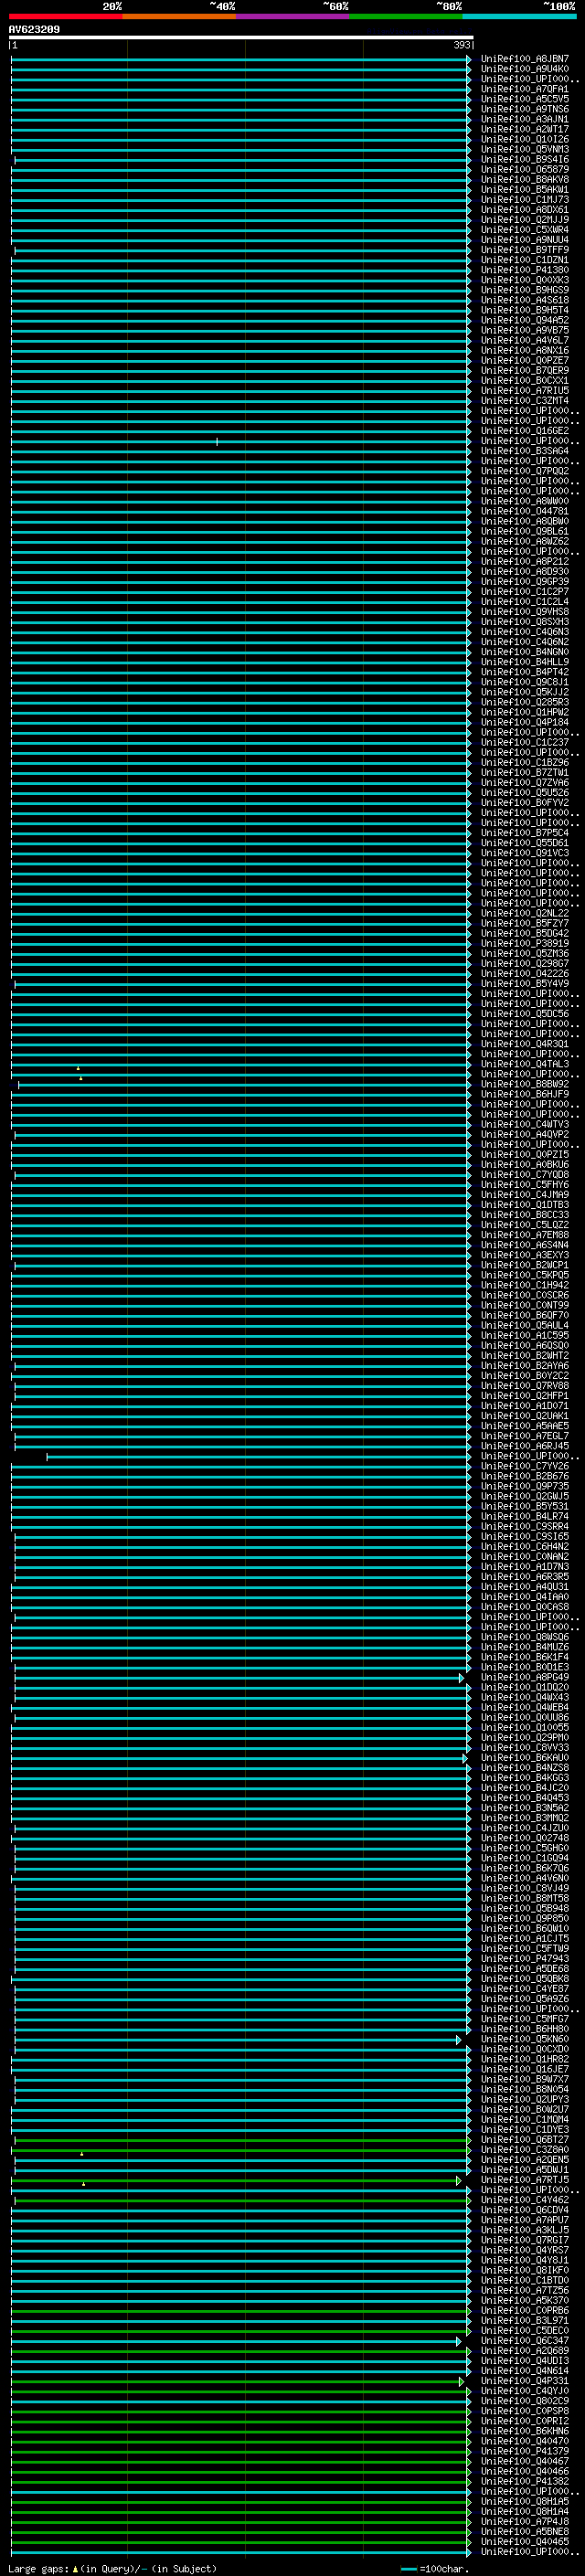Select label UniRef100_Q10I26

(525, 139)
